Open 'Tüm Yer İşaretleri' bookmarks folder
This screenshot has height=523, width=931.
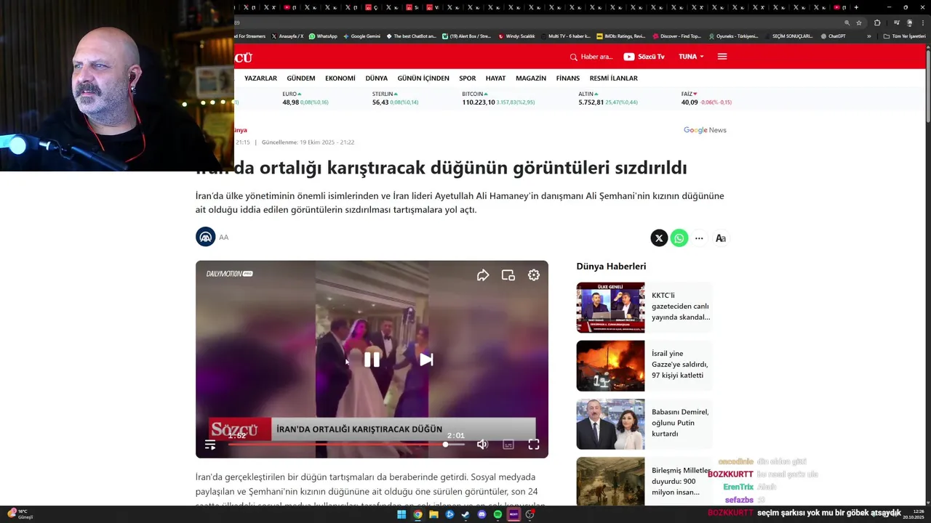click(x=905, y=36)
